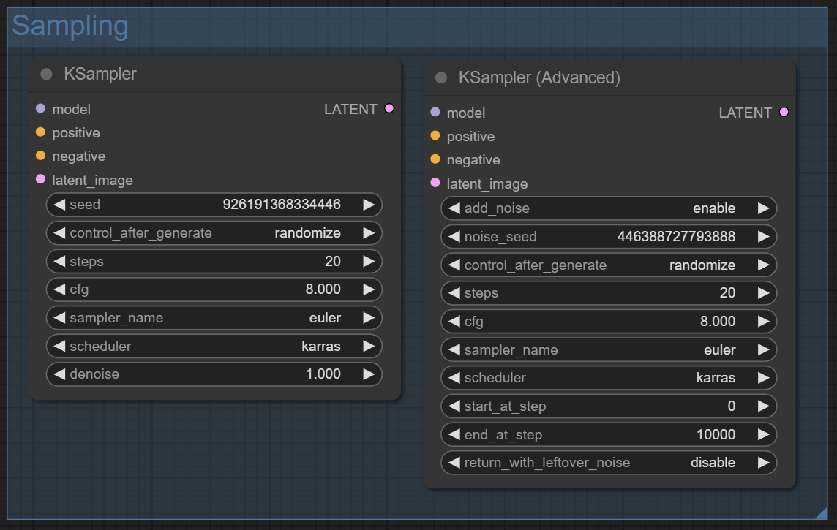This screenshot has width=837, height=530.
Task: Decrease start_at_step with the left arrow
Action: 454,406
